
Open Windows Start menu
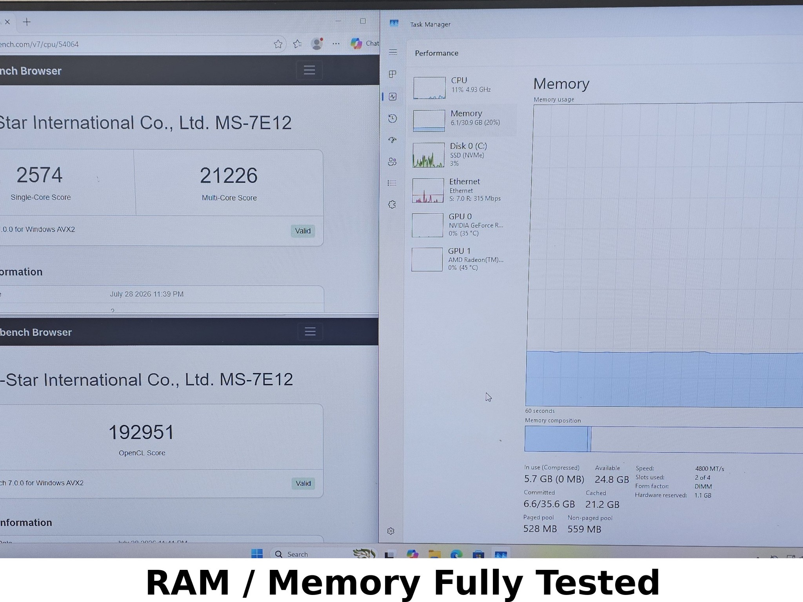click(257, 553)
